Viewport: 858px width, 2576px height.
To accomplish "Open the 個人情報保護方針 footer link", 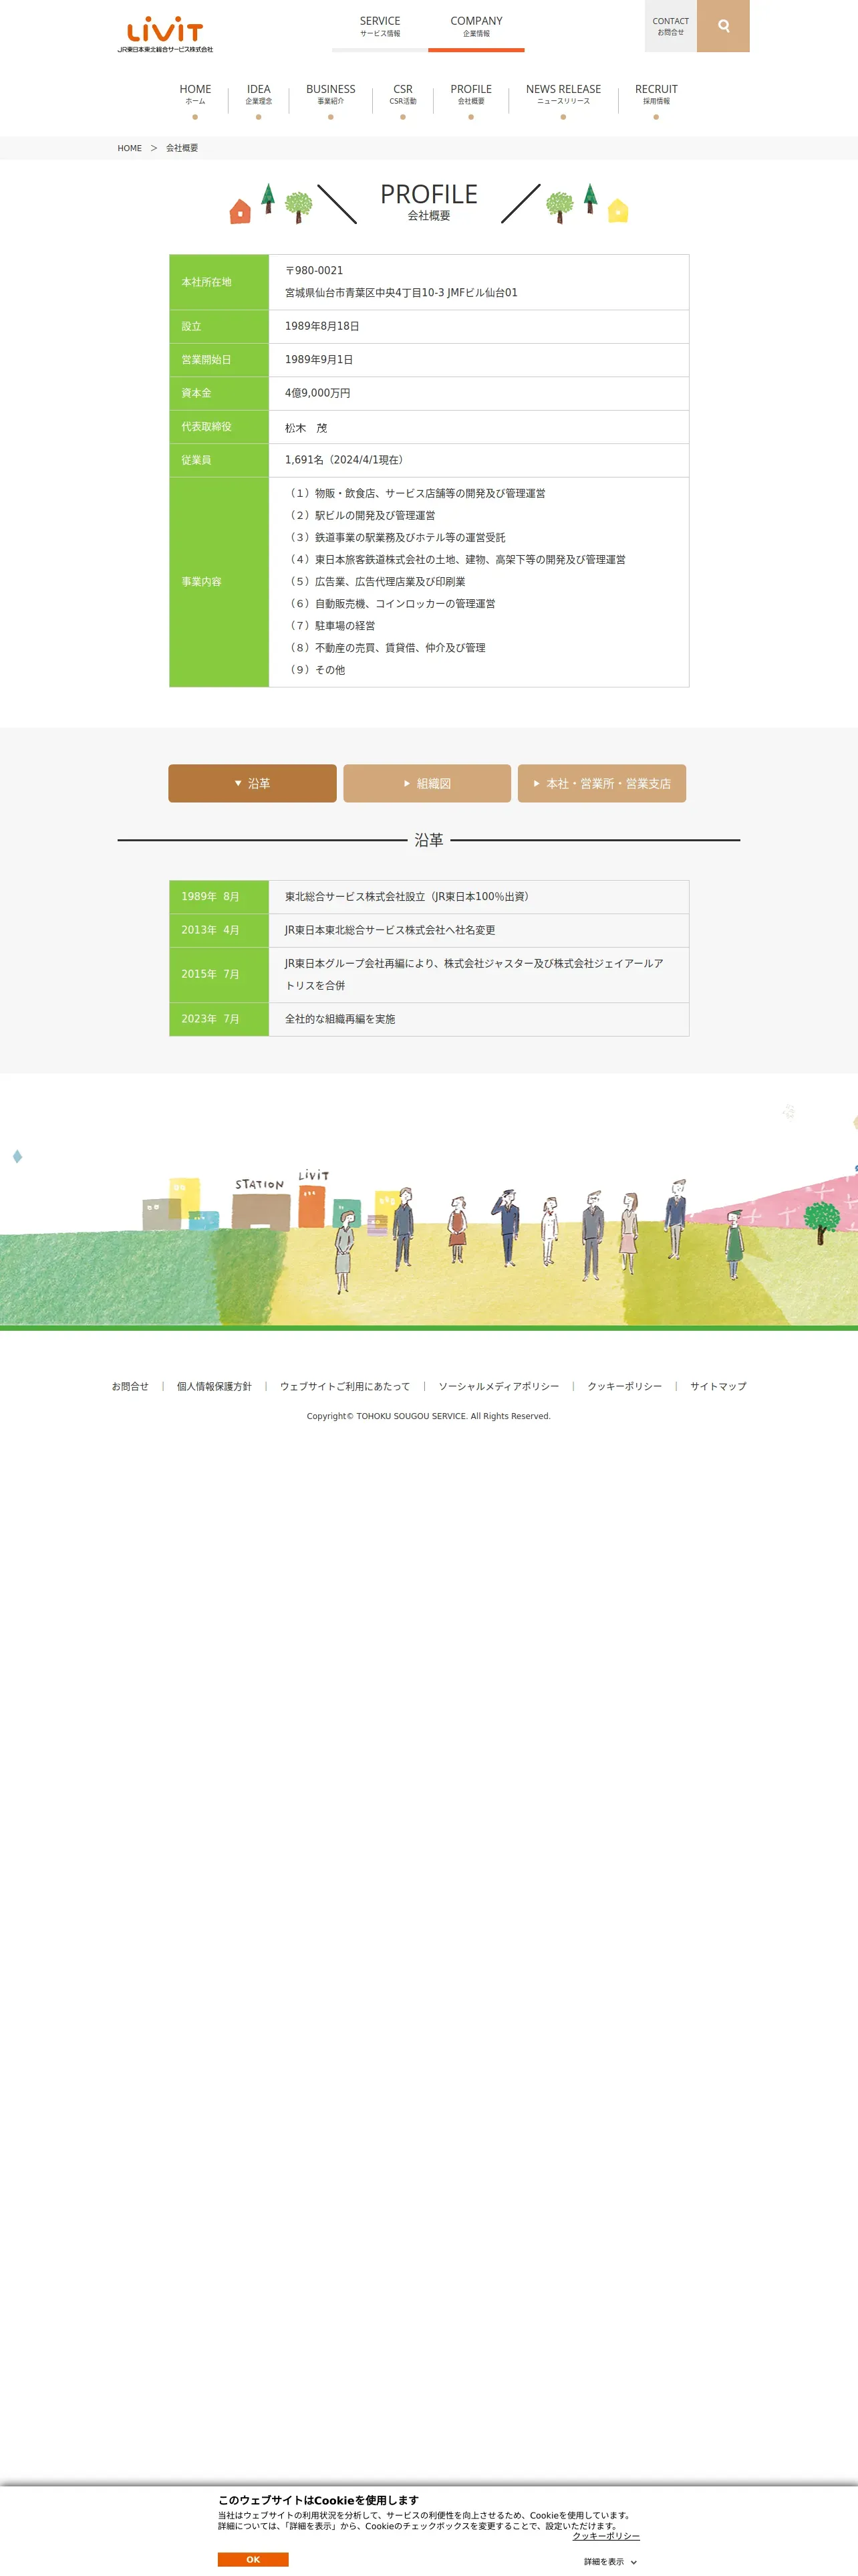I will click(214, 1386).
